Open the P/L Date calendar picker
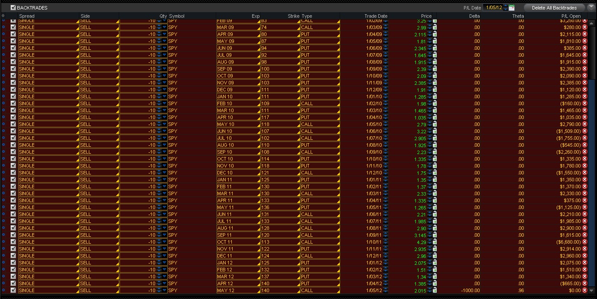Viewport: 597px width, 299px height. click(x=512, y=8)
